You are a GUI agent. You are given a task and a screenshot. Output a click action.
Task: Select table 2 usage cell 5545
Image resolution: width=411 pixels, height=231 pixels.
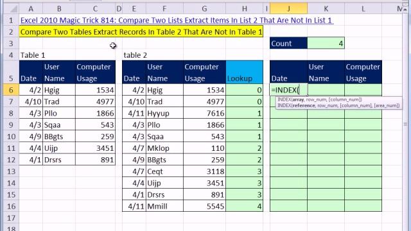(x=204, y=206)
